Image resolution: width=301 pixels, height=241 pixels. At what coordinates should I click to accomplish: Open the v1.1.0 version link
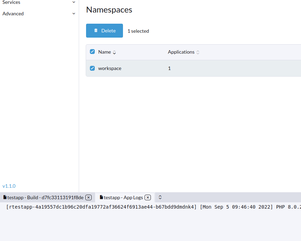pos(9,186)
